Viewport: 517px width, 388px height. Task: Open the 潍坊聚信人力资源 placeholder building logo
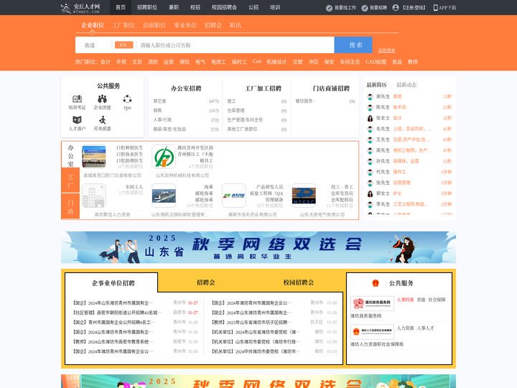94,195
